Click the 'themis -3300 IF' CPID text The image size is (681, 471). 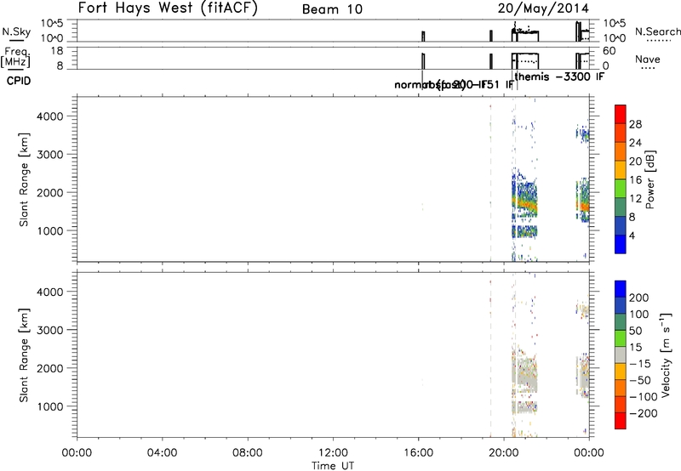pos(559,77)
